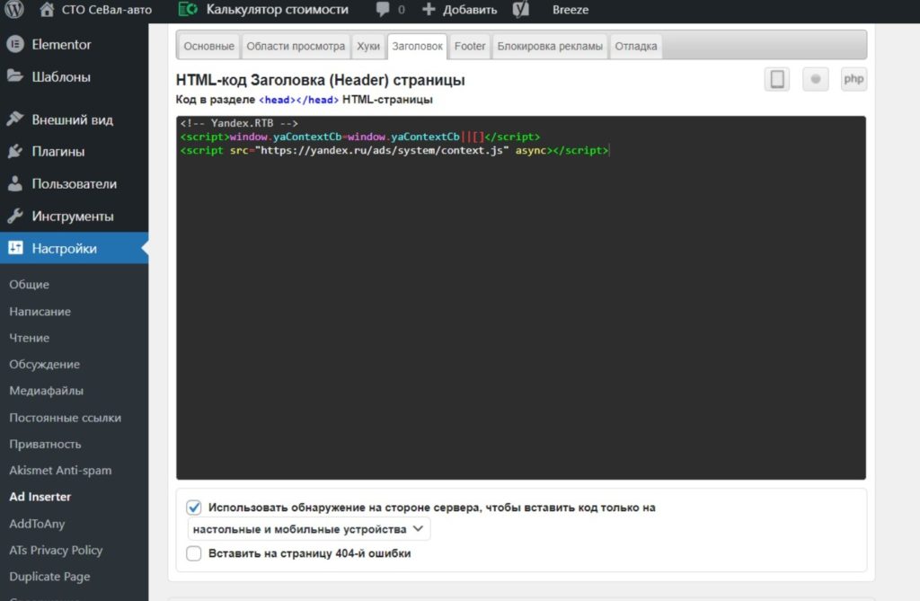This screenshot has width=920, height=601.
Task: Open the настольные и мобильные устройства dropdown
Action: tap(309, 529)
